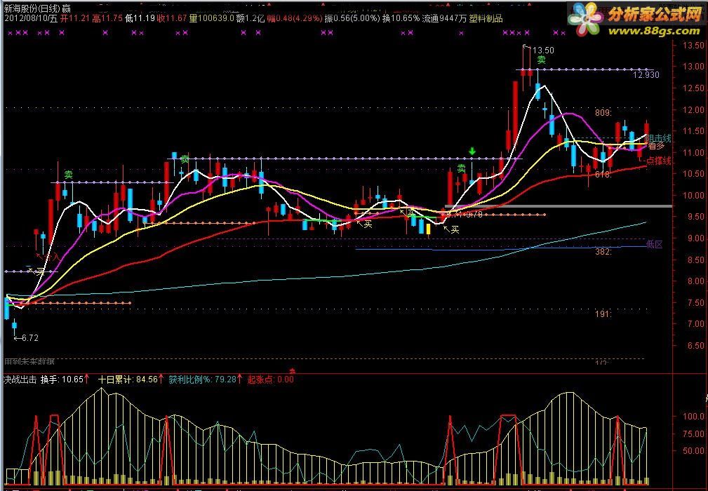Click the 卖 marker under the 13.50 high

coord(542,60)
